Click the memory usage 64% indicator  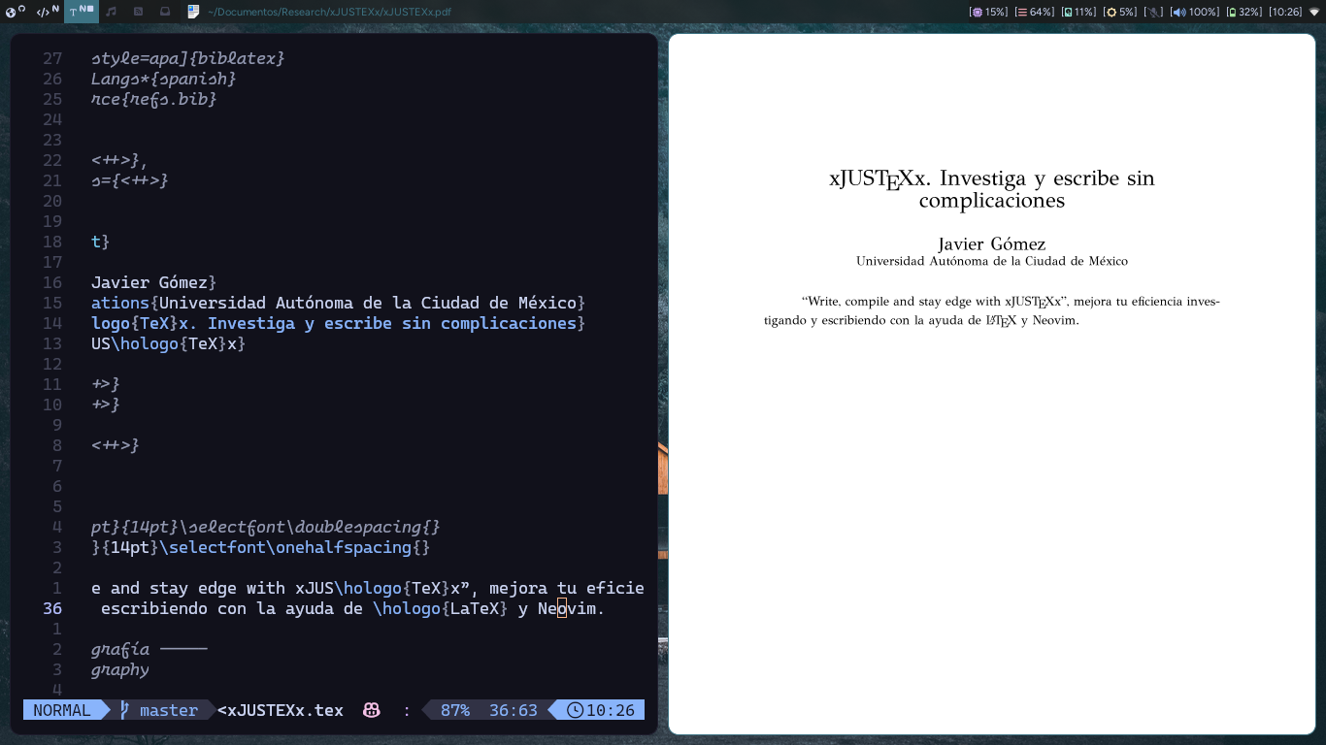1035,12
